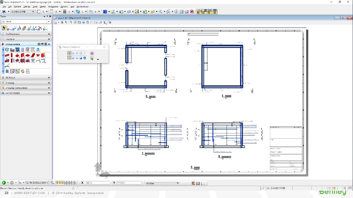The image size is (353, 198).
Task: Enable New selection mode in Element Selection
Action: point(69,58)
